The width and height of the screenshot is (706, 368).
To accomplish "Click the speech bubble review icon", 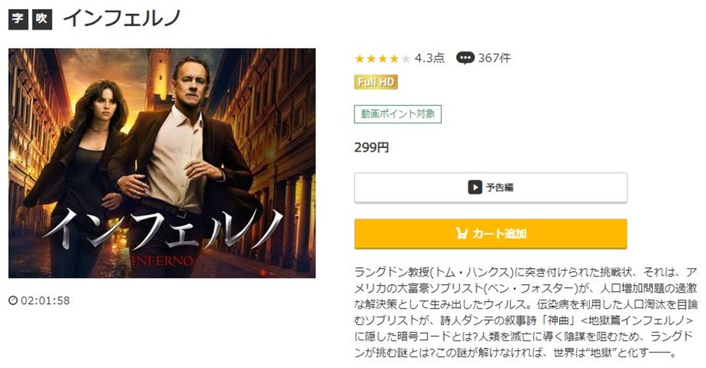I will coord(465,58).
